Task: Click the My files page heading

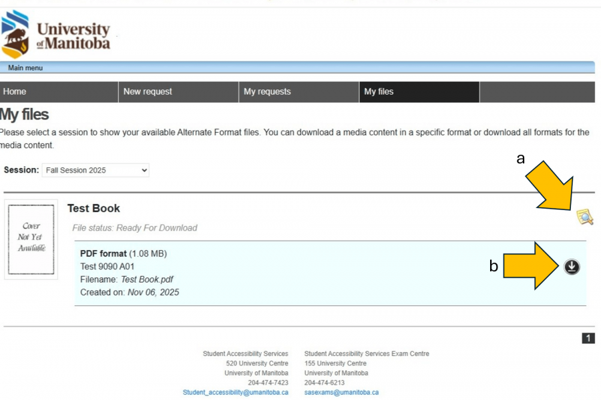Action: point(25,115)
